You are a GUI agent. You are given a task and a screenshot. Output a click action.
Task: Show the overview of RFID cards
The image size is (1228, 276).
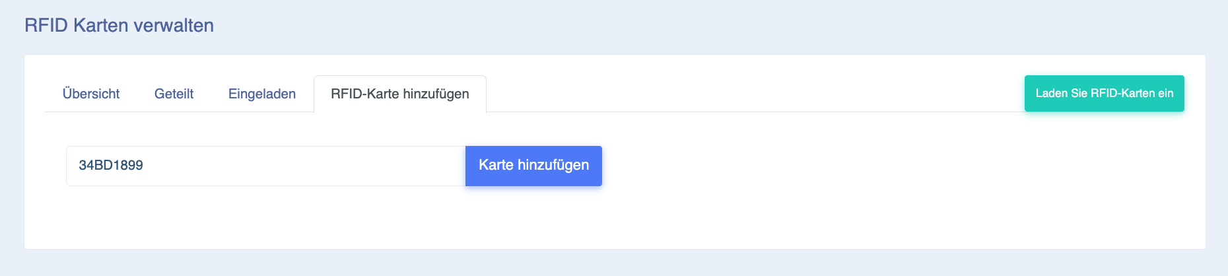click(x=91, y=94)
